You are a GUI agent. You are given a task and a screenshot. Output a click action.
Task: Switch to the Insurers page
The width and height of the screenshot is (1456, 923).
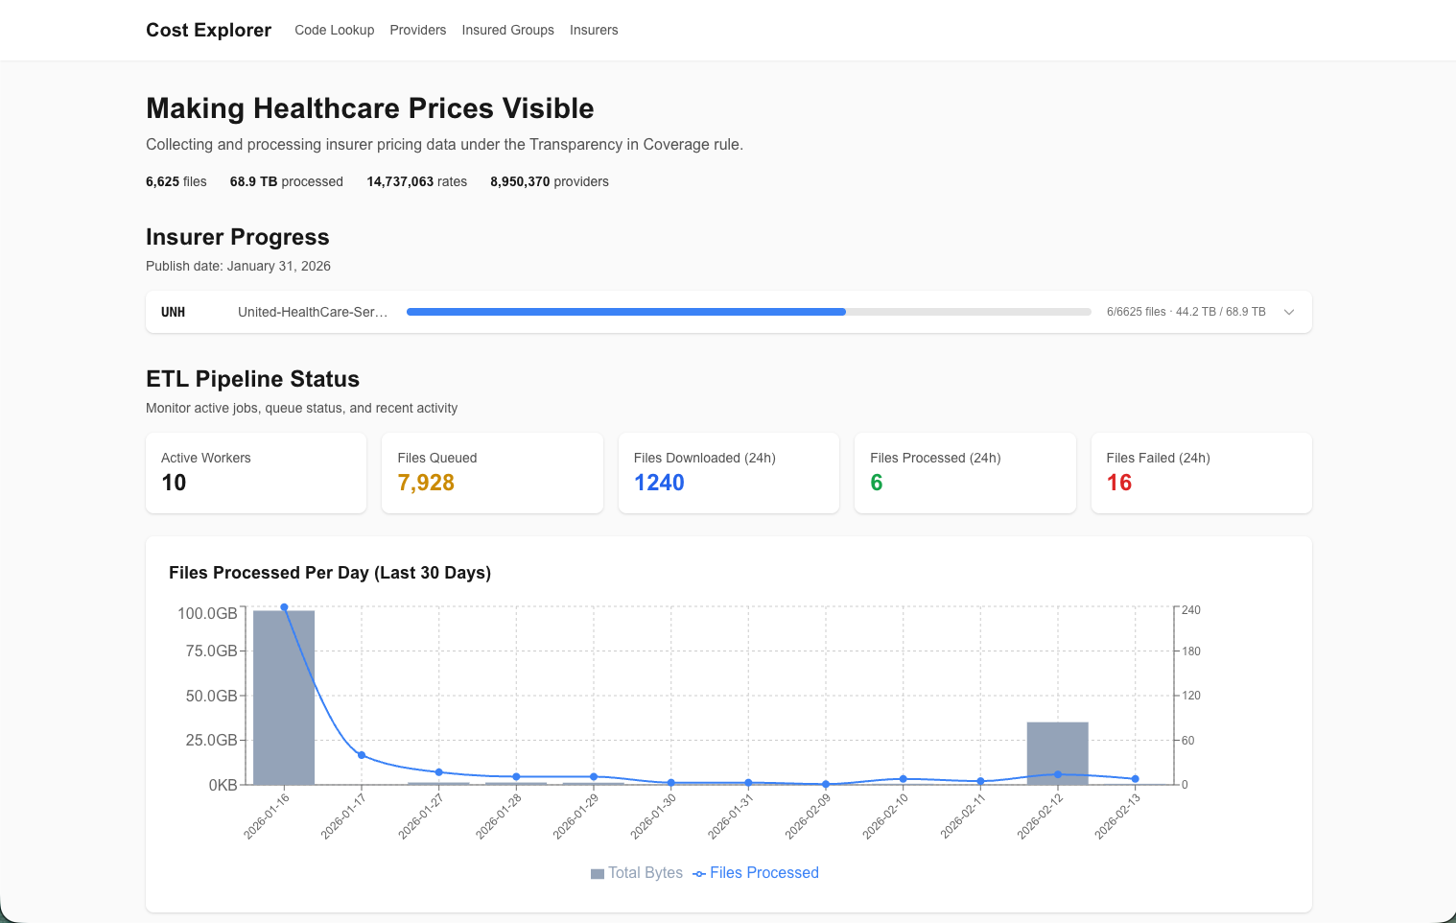(x=594, y=30)
